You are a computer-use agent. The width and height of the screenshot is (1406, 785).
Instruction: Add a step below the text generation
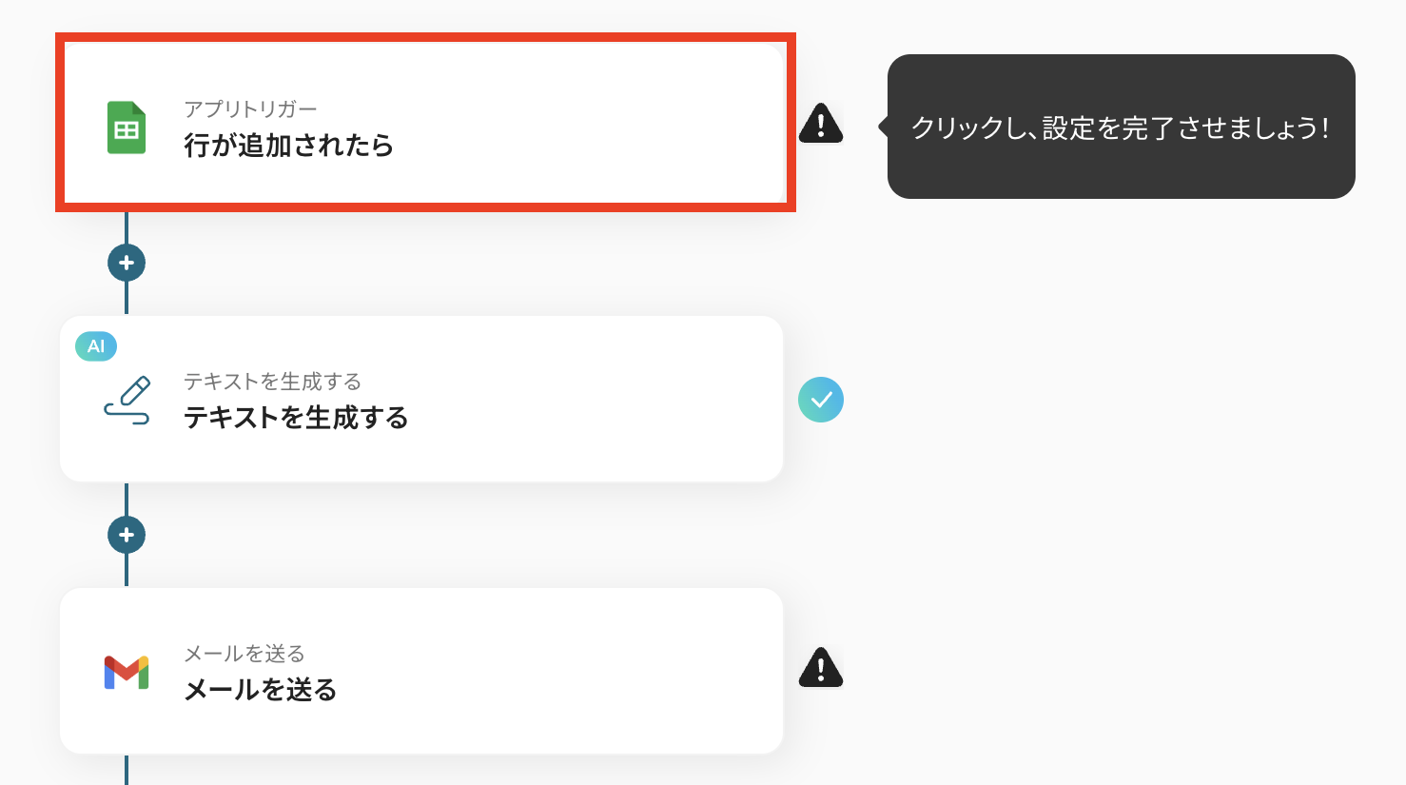click(127, 535)
